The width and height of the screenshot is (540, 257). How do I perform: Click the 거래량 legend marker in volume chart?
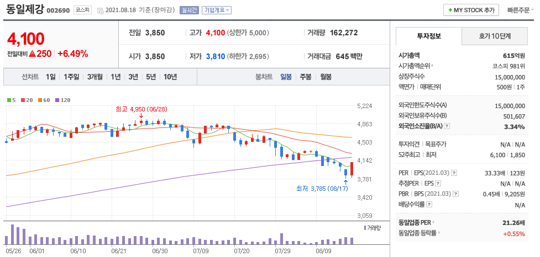[x=365, y=228]
